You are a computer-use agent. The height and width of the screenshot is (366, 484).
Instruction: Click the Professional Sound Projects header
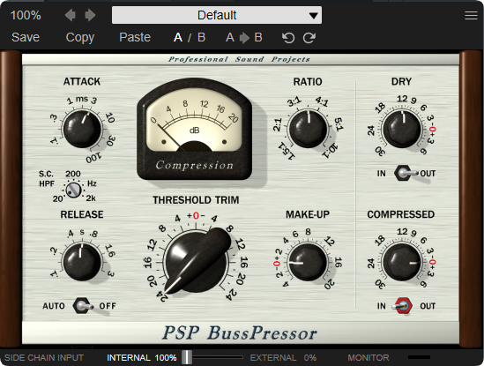point(239,59)
